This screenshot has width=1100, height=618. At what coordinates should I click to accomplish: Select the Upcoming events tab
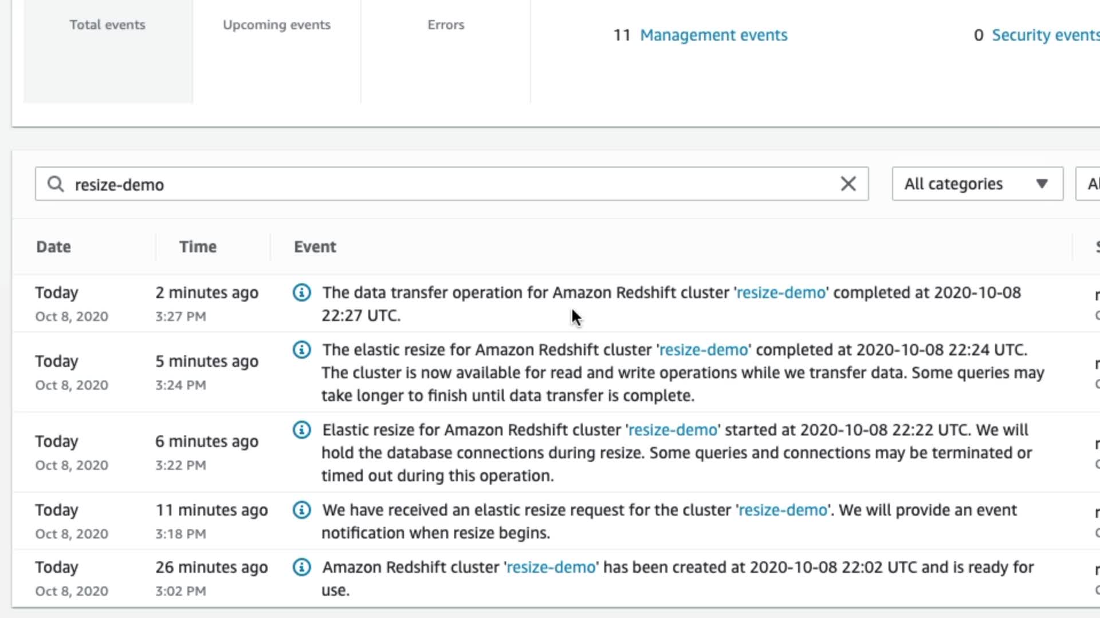coord(277,25)
